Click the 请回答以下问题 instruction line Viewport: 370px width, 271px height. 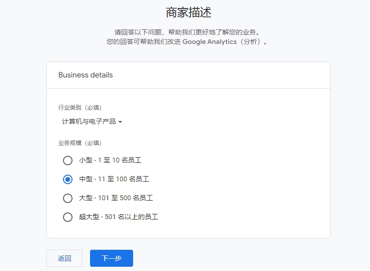[187, 32]
